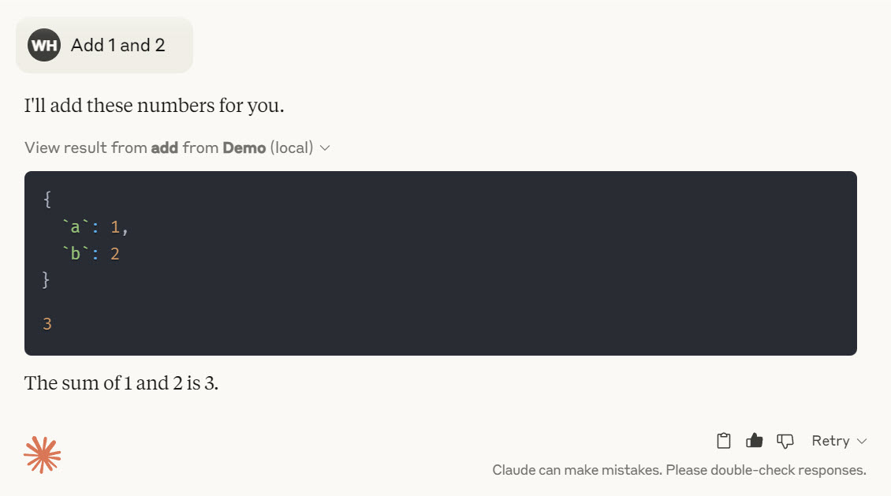Click the text 'The sum of 1 and 2 is 3.'
The image size is (891, 496).
point(121,383)
